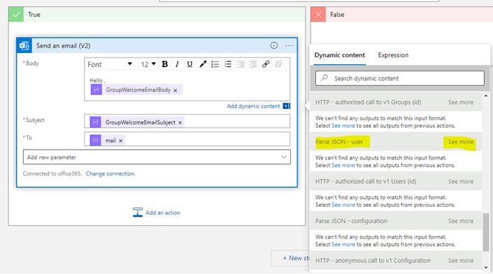Click the dynamic content panel scroll up arrow
493x274 pixels.
(486, 96)
